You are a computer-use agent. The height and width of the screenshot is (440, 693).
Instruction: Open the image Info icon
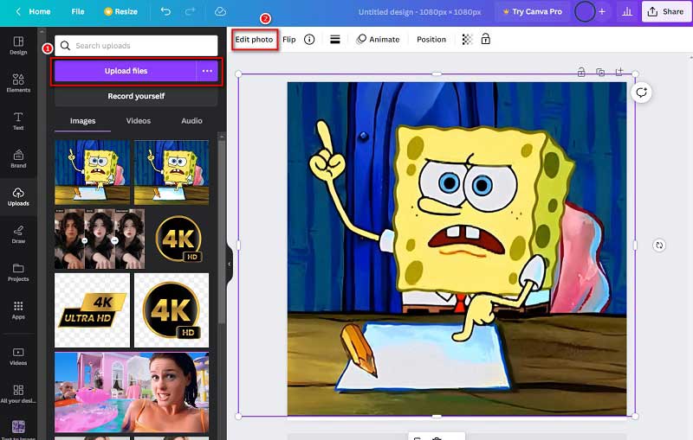tap(309, 39)
